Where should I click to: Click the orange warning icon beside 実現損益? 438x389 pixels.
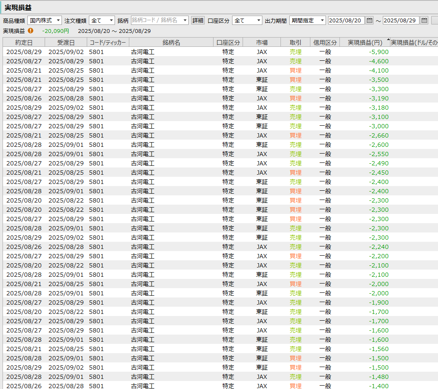[x=30, y=30]
